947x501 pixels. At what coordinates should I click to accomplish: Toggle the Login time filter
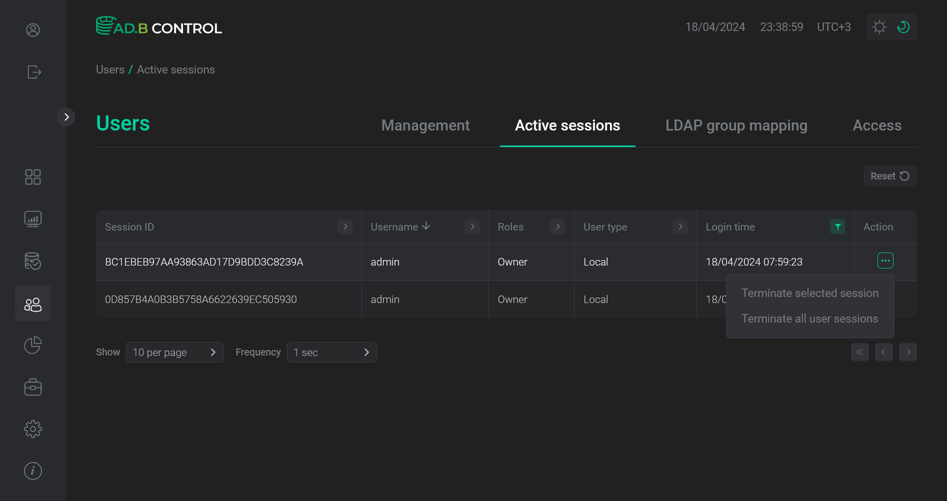point(837,226)
